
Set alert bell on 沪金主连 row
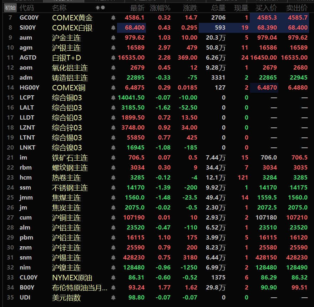(x=113, y=38)
